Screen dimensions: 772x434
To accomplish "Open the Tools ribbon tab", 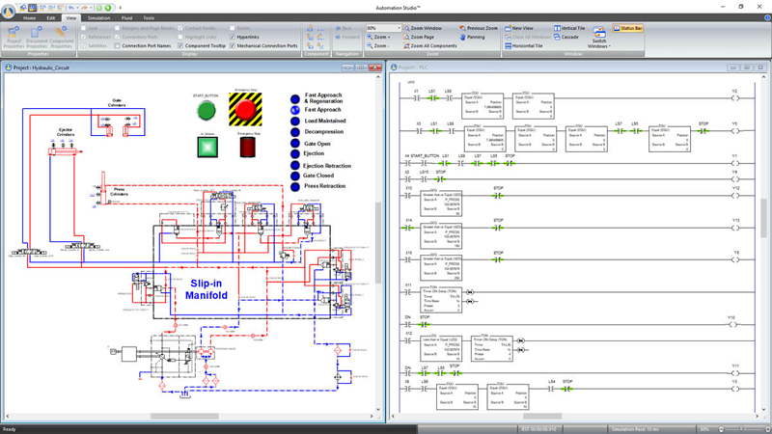I will click(149, 18).
